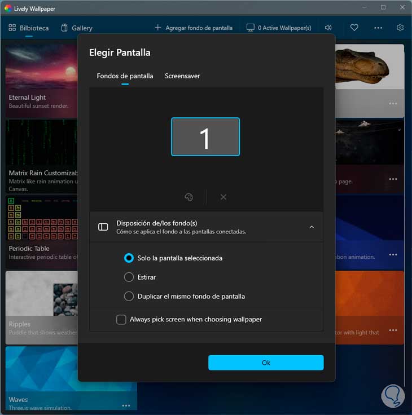Click the speaker volume icon
412x415 pixels.
pos(328,28)
